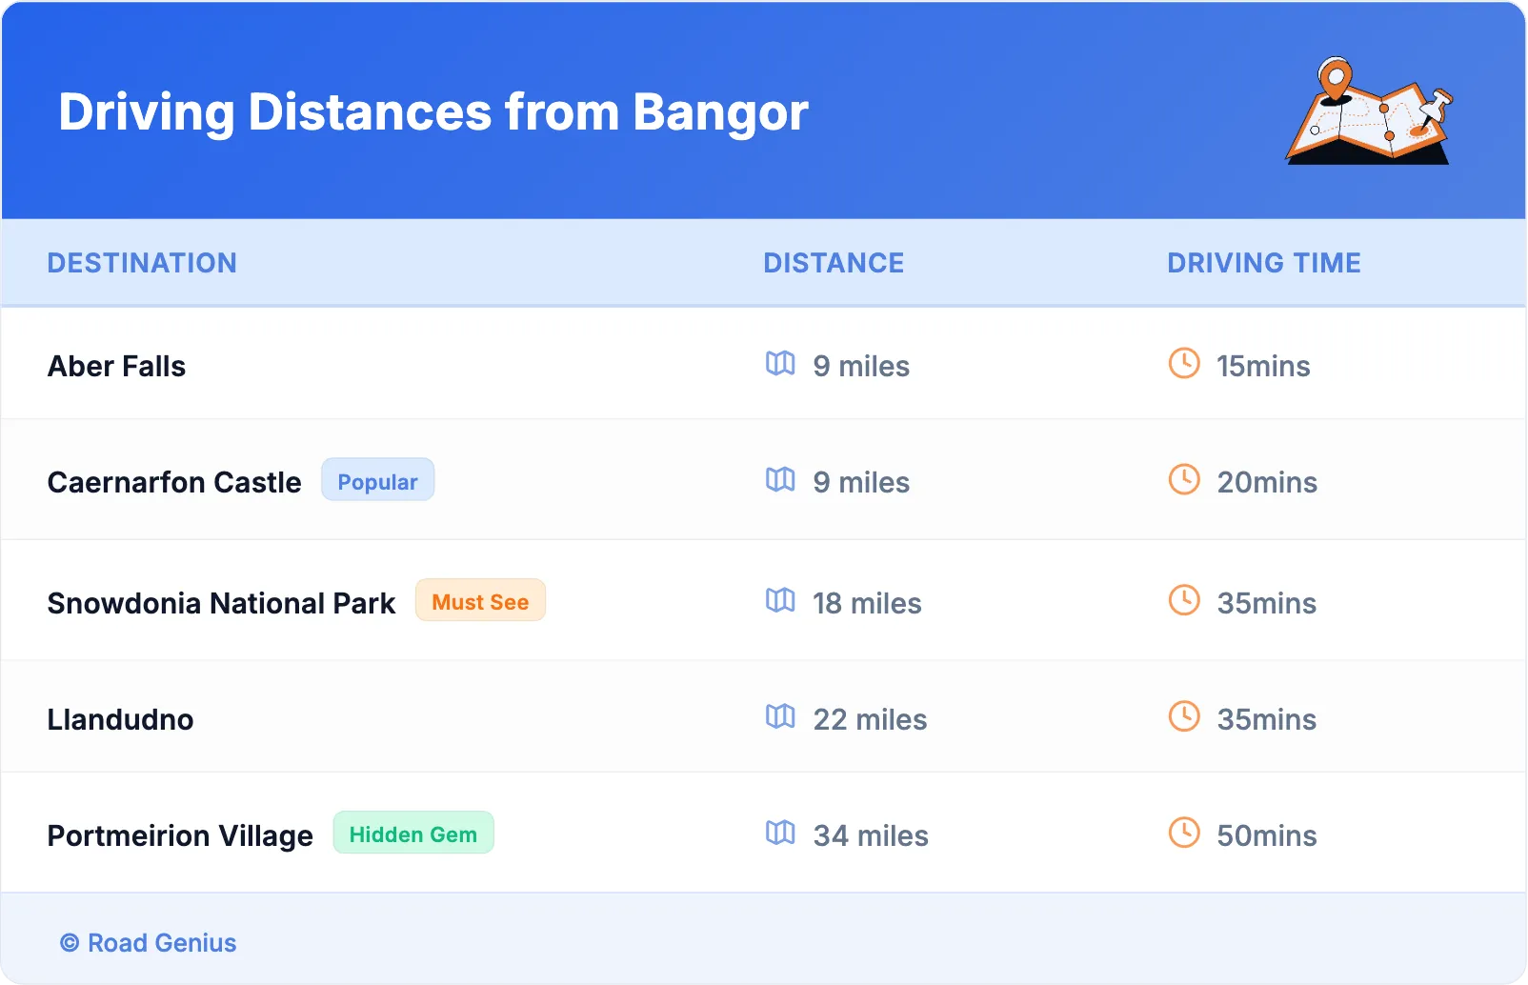Image resolution: width=1528 pixels, height=985 pixels.
Task: Open the Road Genius copyright link
Action: tap(149, 943)
